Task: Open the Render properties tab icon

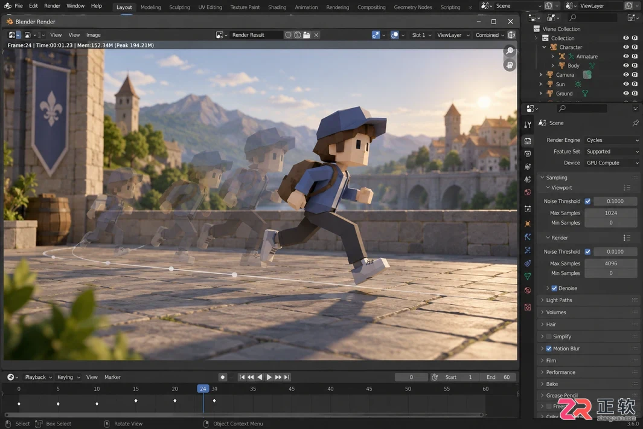Action: pos(528,141)
